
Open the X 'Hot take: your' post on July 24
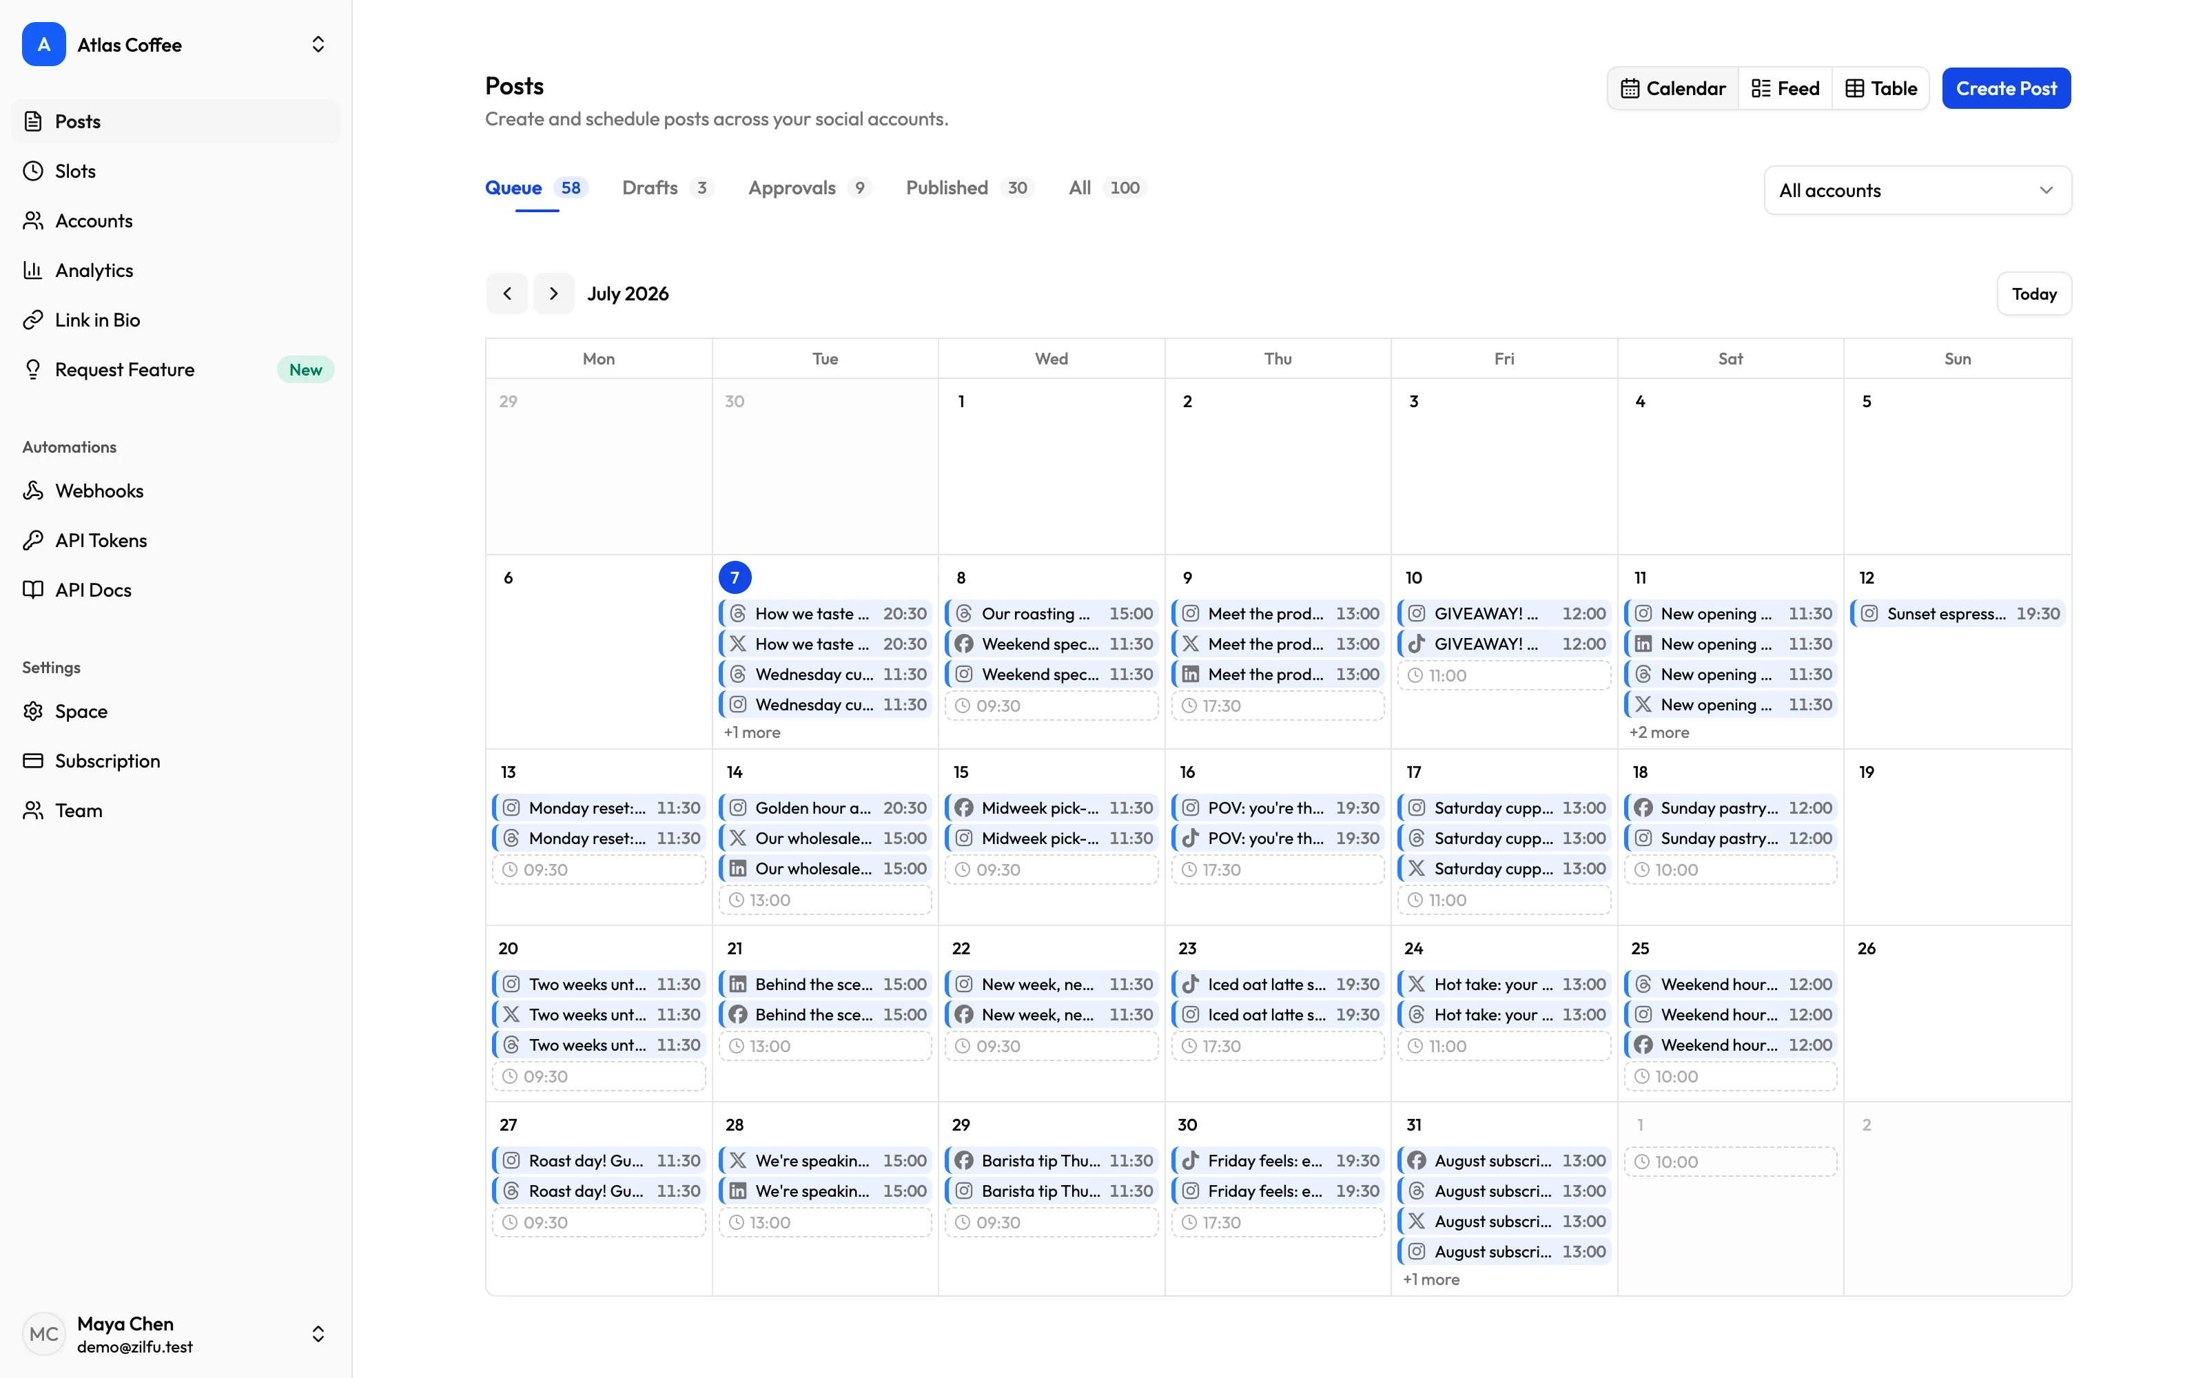click(x=1504, y=985)
